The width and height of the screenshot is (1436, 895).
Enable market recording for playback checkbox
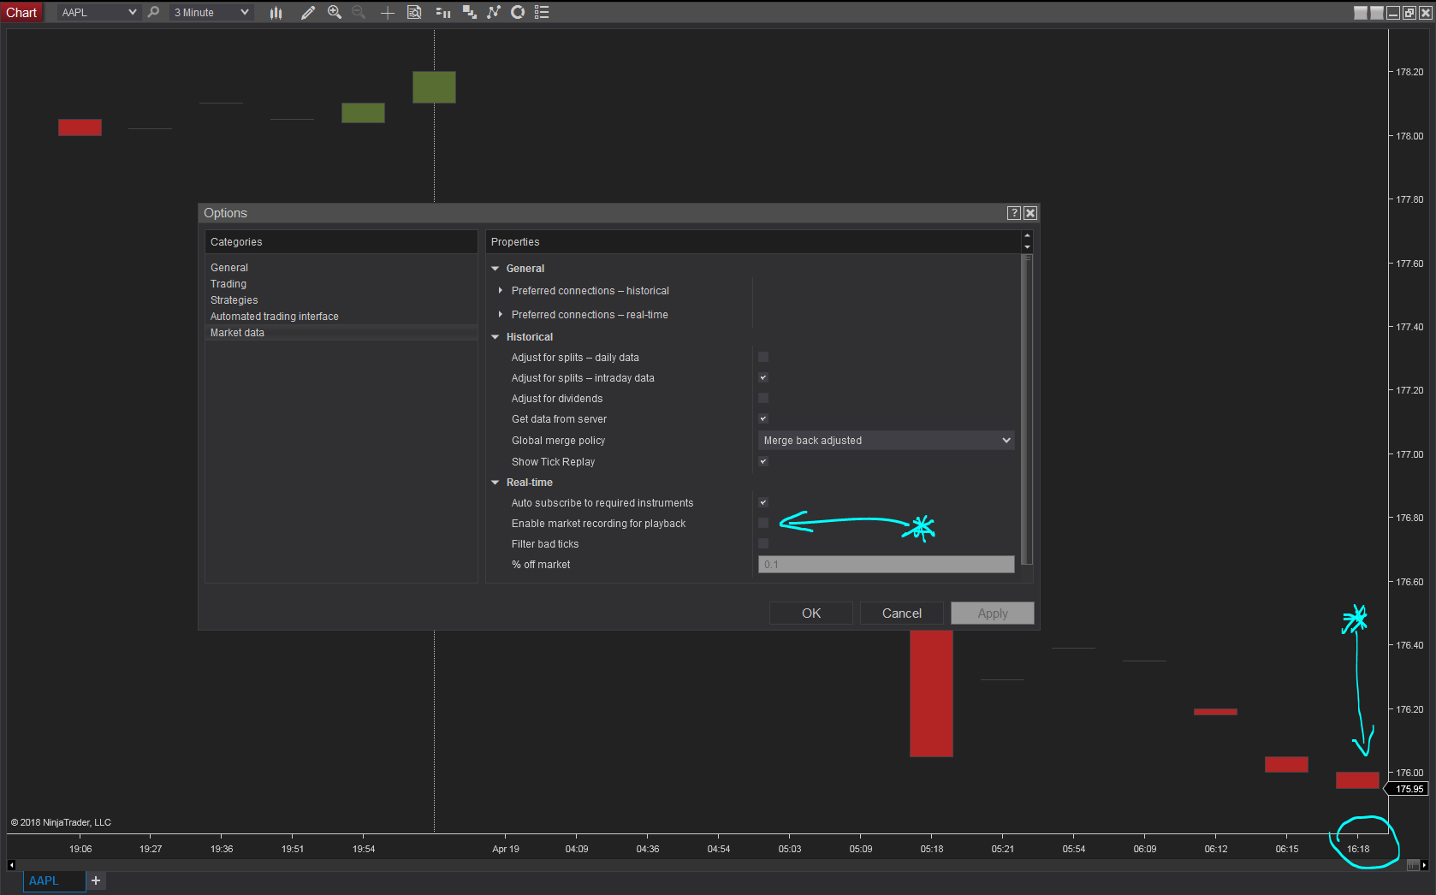click(763, 523)
